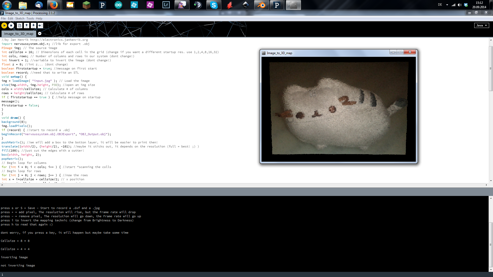Viewport: 493px width, 277px height.
Task: Open the red bird taskbar icon
Action: pos(230,5)
